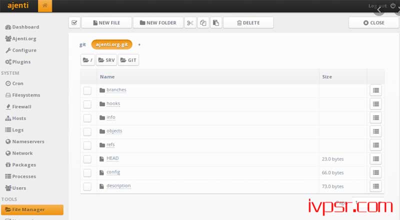Open Plugins in the sidebar
Viewport: 400px width, 220px height.
(18, 62)
